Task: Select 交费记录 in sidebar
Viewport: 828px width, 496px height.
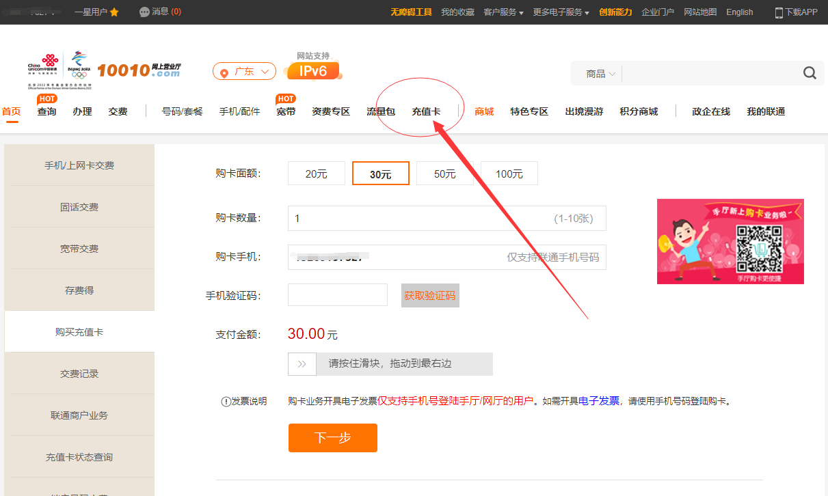Action: [79, 374]
